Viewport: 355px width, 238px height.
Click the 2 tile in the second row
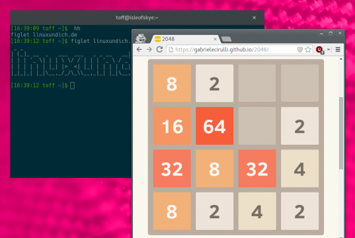pyautogui.click(x=299, y=126)
